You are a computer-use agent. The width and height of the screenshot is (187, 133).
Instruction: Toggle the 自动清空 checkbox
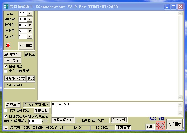point(6,66)
